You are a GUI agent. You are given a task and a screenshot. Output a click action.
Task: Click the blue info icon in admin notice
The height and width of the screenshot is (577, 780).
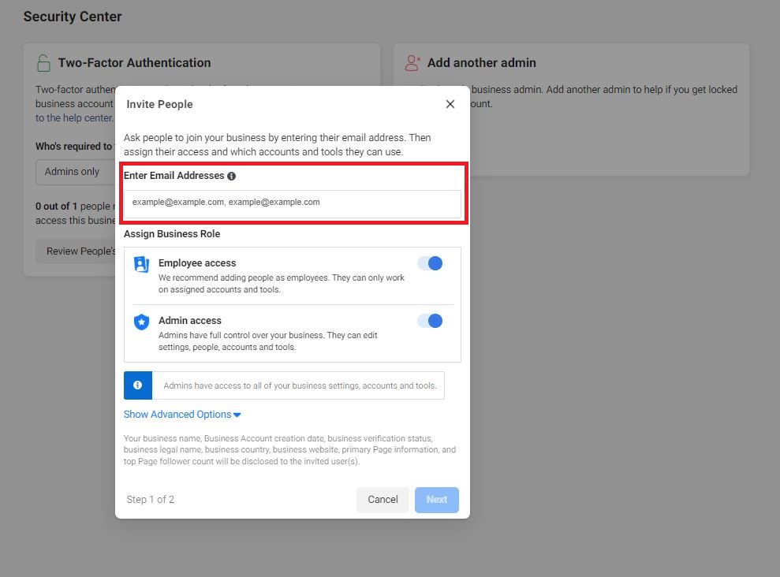coord(138,385)
